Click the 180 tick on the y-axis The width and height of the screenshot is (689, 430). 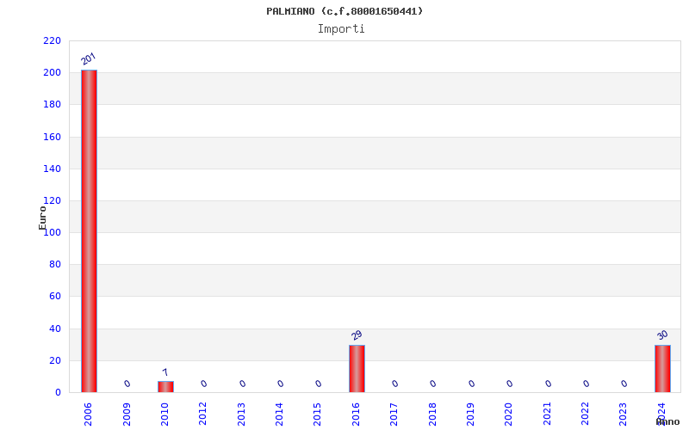[52, 104]
